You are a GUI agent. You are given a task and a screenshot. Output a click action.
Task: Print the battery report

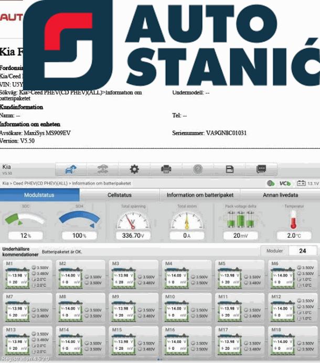166,169
